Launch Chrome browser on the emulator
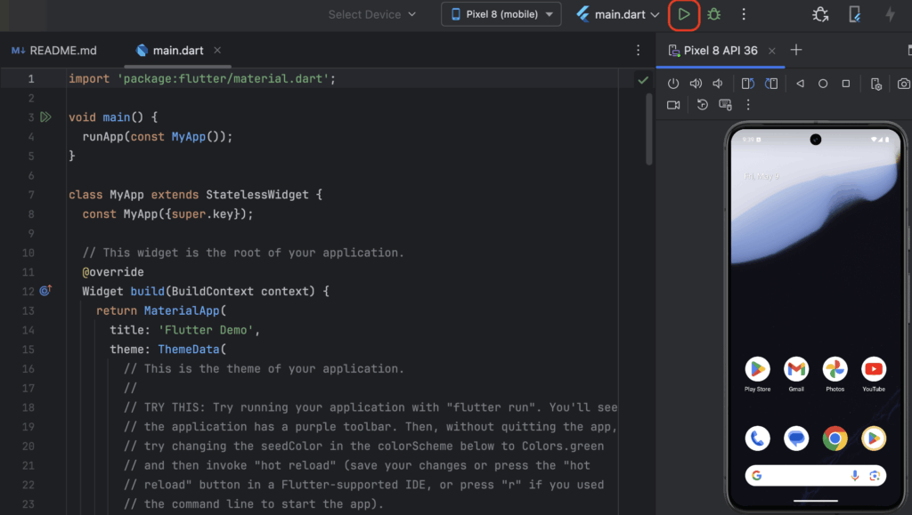This screenshot has height=515, width=912. [835, 439]
